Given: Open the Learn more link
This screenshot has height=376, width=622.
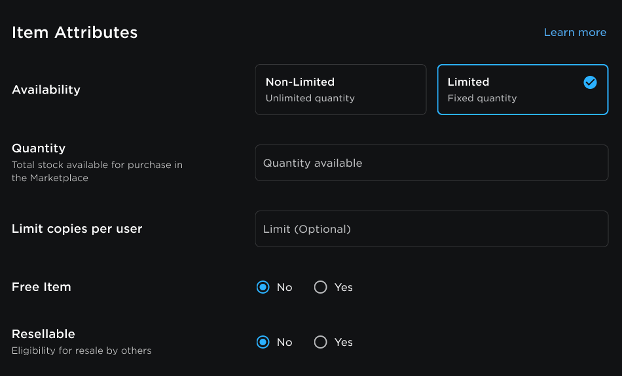Looking at the screenshot, I should 575,32.
